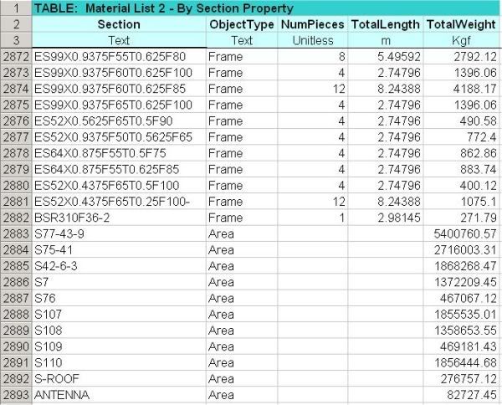Select the S110 section cell
The height and width of the screenshot is (405, 502).
(119, 362)
